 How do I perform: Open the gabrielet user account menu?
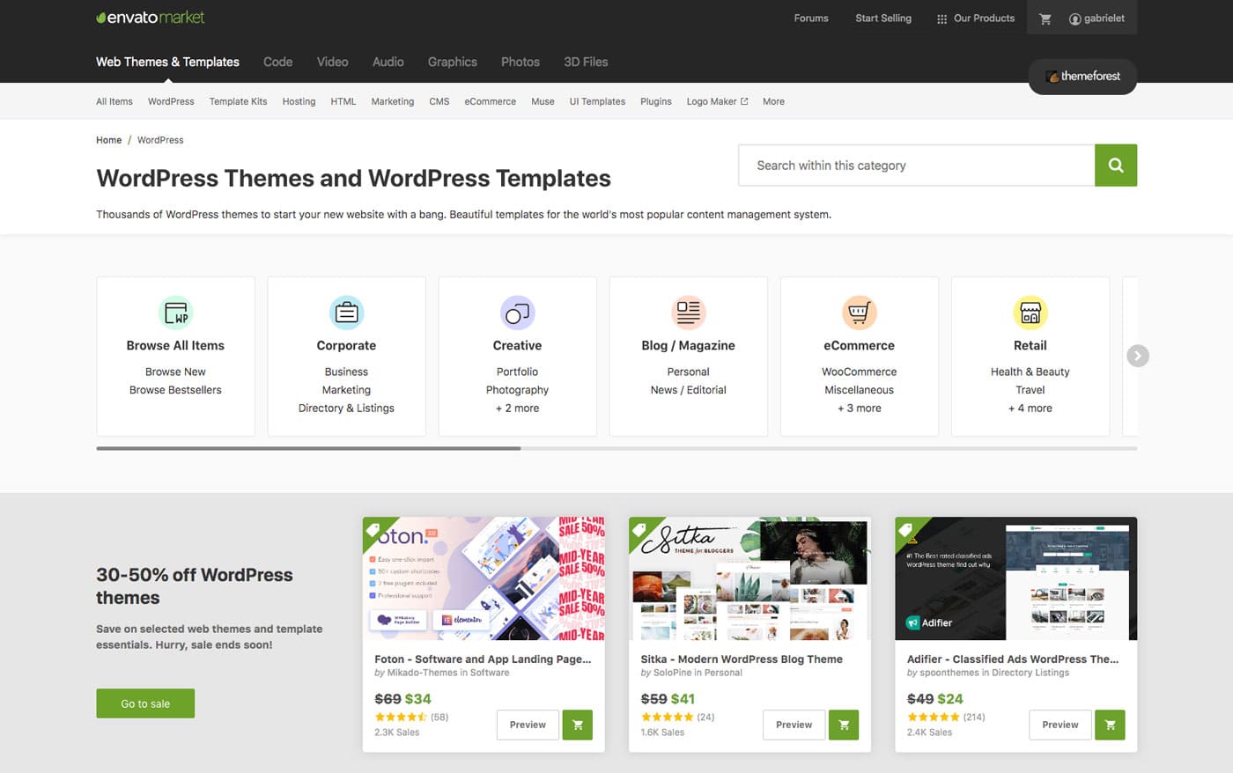[x=1096, y=18]
